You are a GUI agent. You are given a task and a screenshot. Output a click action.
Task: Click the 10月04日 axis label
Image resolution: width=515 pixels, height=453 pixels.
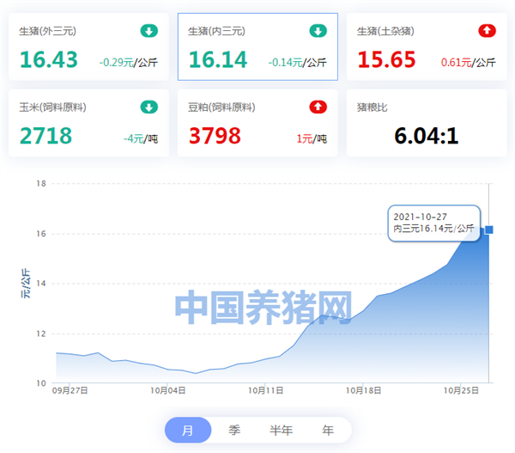(168, 390)
